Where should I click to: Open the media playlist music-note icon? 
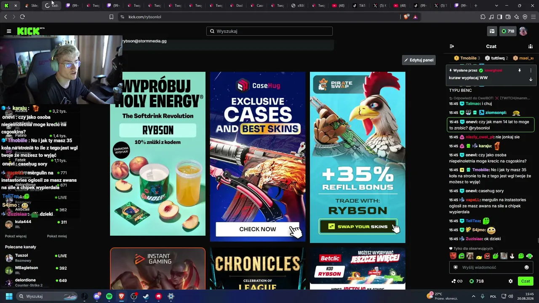(x=491, y=17)
